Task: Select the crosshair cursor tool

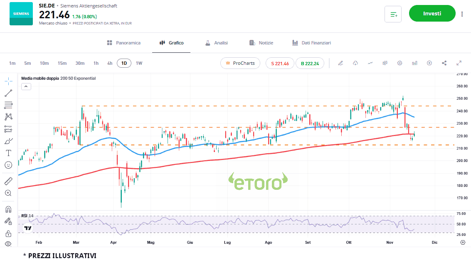Action: click(x=8, y=81)
